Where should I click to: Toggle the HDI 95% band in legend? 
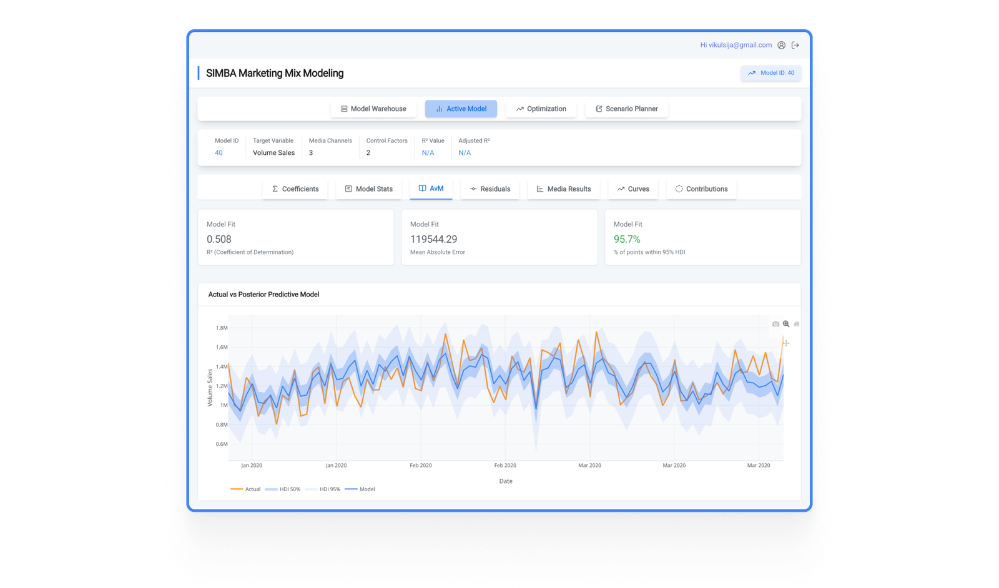pos(323,489)
